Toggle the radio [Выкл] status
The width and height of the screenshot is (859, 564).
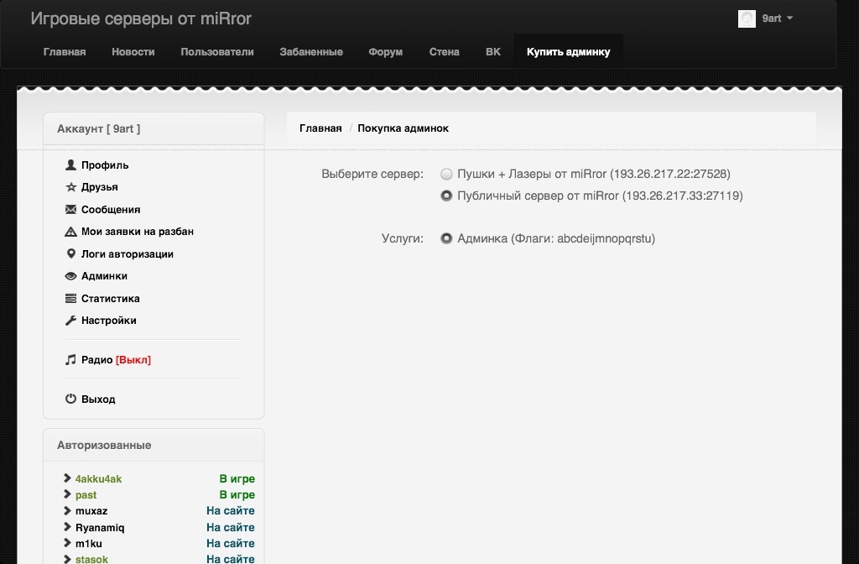point(133,360)
